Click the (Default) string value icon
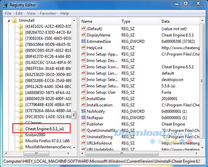The height and width of the screenshot is (167, 208). click(83, 28)
